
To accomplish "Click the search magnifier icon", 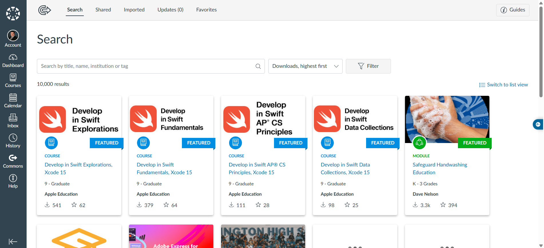I will pyautogui.click(x=258, y=66).
